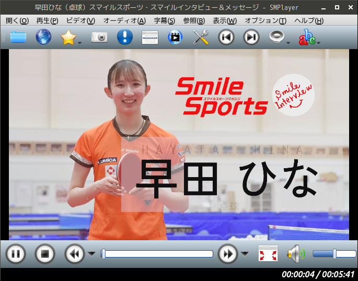Go to previous track in toolbar
The width and height of the screenshot is (358, 281).
226,37
